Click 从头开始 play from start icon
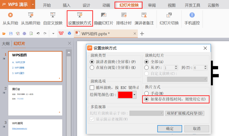This screenshot has width=229, height=136. click(10, 15)
